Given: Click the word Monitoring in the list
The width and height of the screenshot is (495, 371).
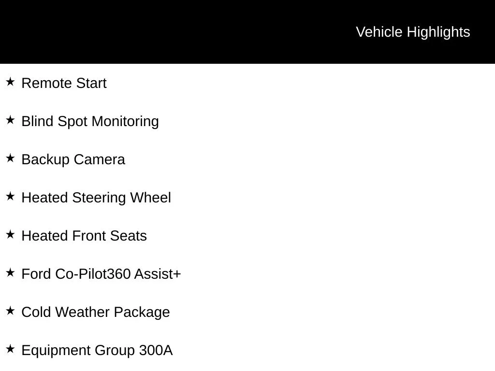Looking at the screenshot, I should coord(125,122).
